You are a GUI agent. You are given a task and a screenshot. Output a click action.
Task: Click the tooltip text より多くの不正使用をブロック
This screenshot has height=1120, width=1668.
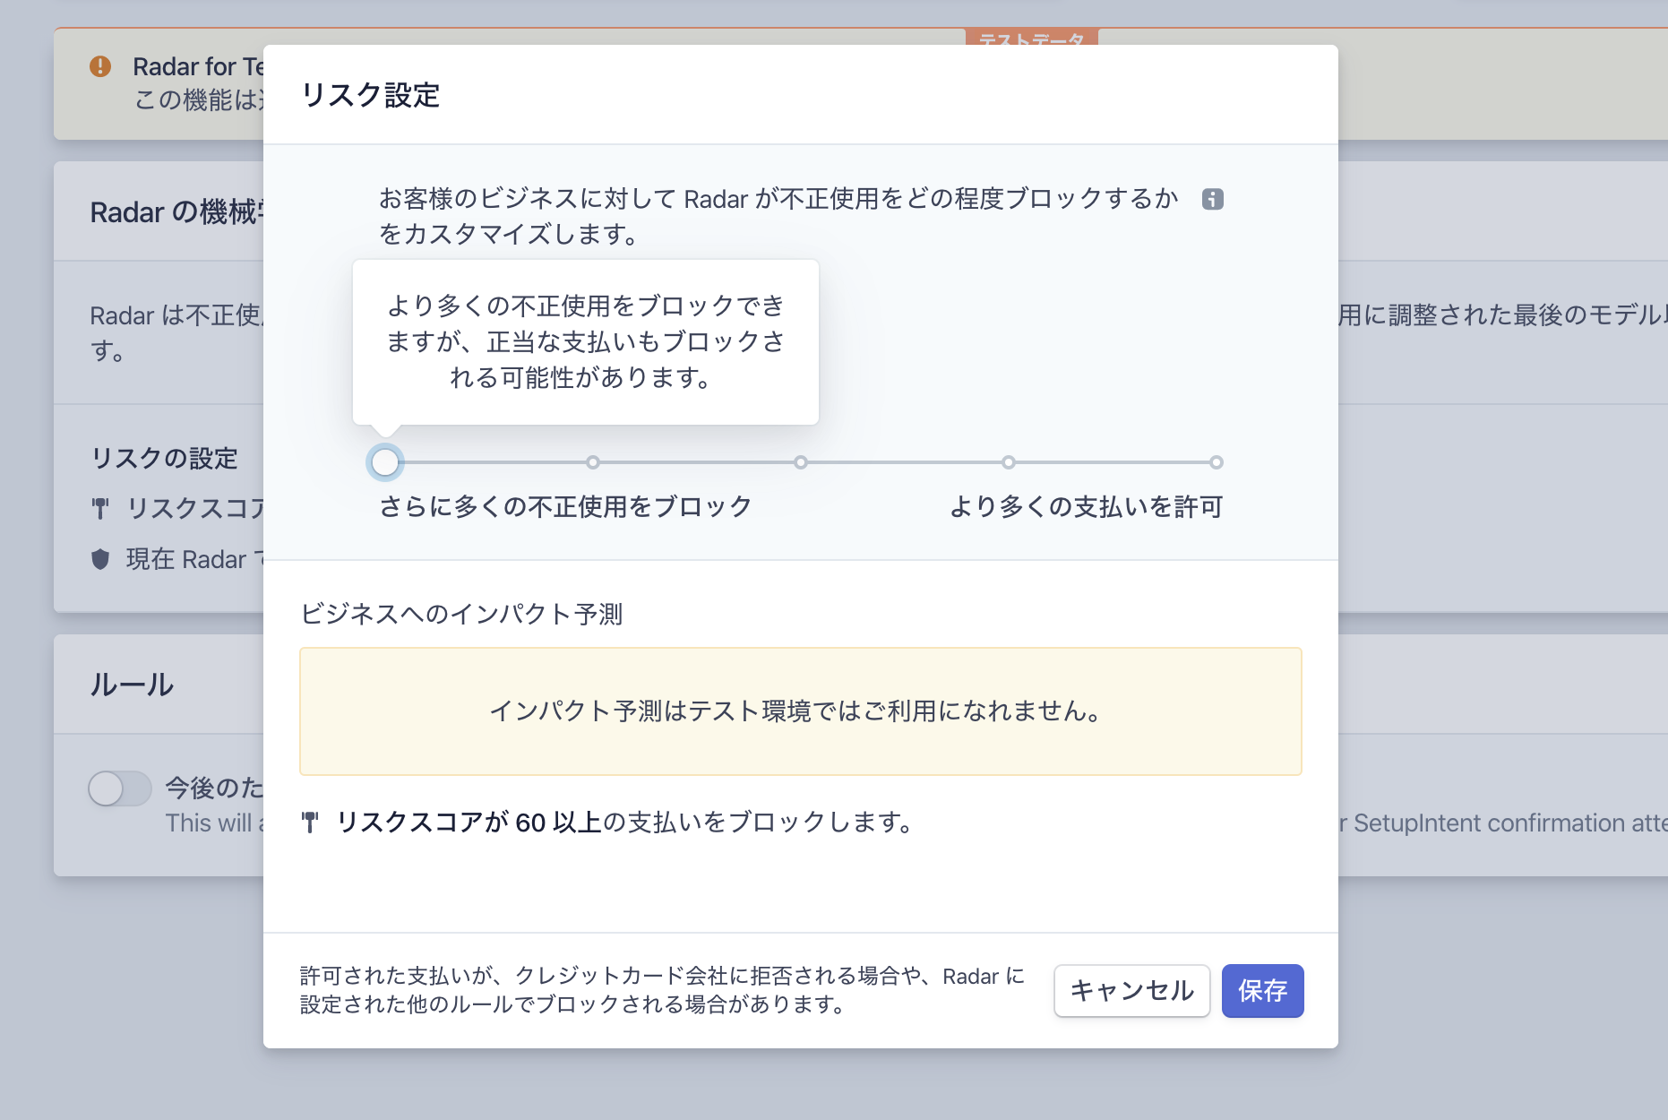coord(586,342)
